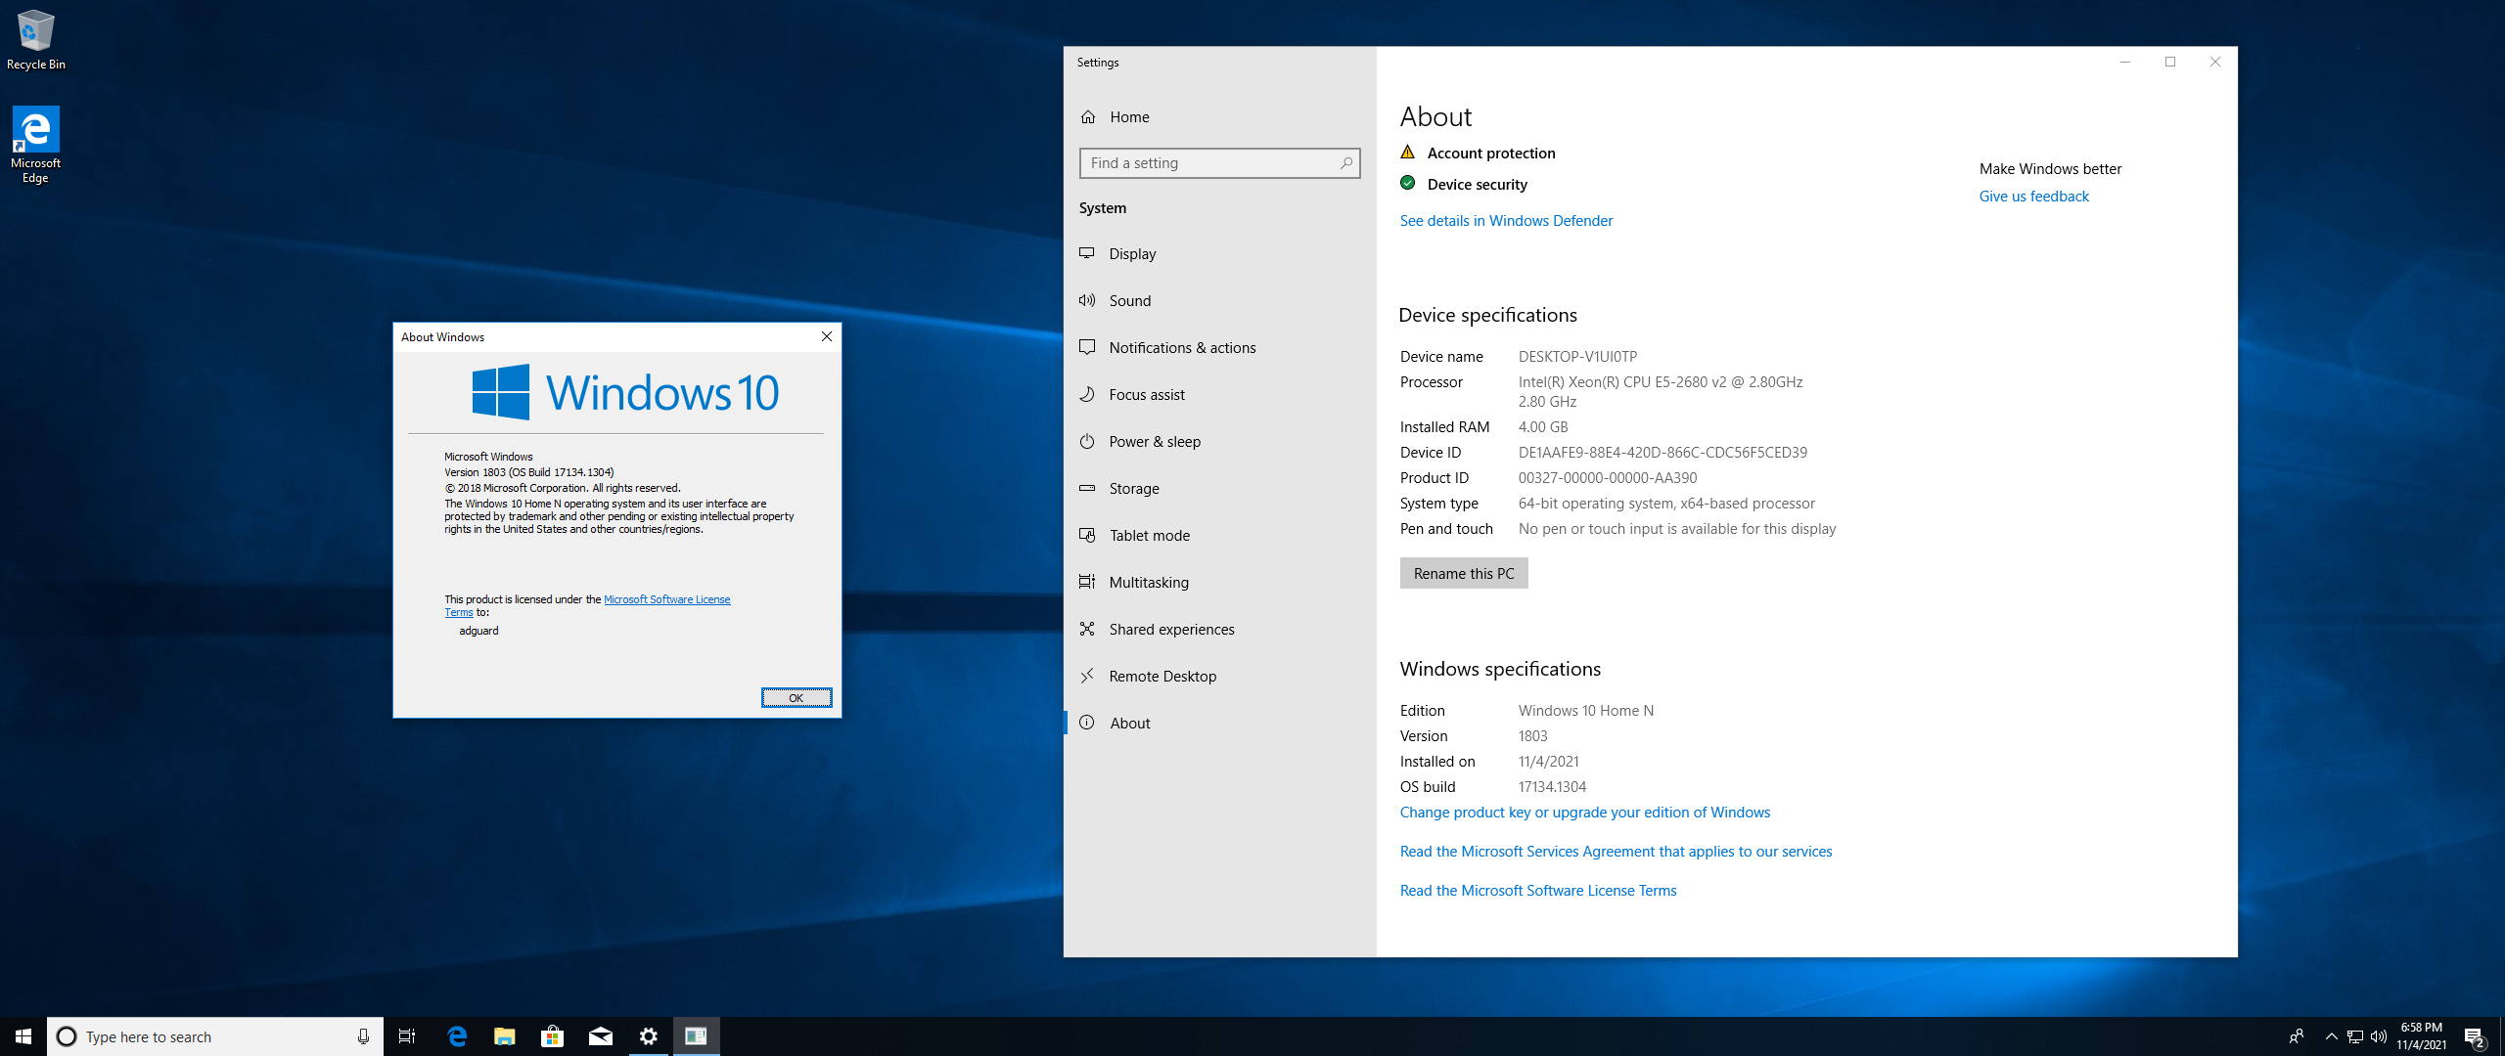Click the network icon in system tray

click(2355, 1036)
